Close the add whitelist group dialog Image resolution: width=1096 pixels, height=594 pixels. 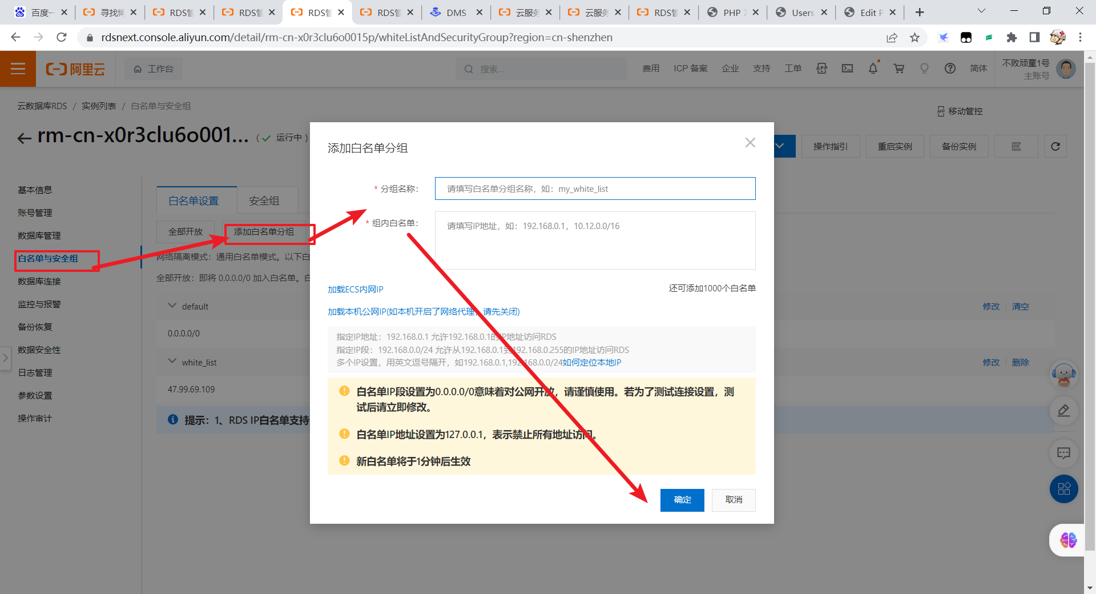pyautogui.click(x=750, y=143)
